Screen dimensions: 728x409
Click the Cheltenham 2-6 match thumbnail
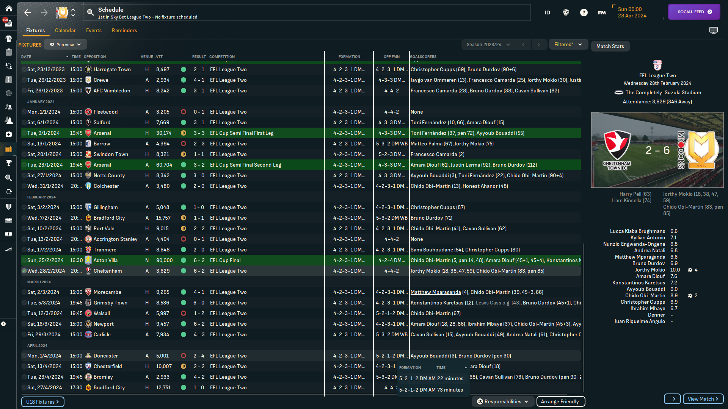(x=657, y=150)
